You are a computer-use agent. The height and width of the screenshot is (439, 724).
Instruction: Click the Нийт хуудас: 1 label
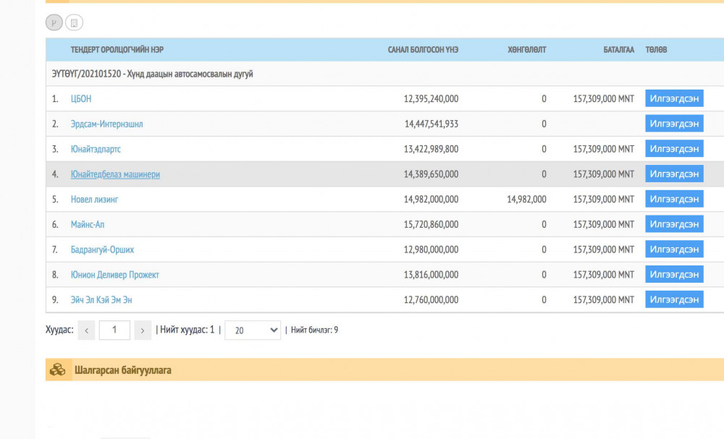tap(187, 331)
